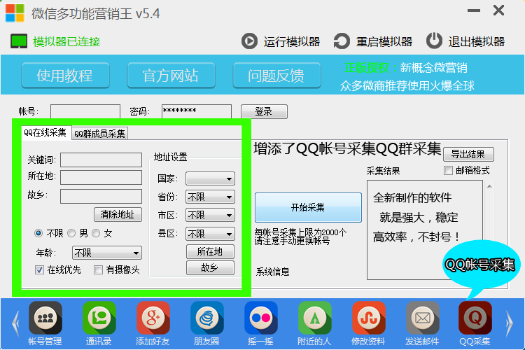The image size is (525, 350).
Task: Expand the 省份 dropdown
Action: click(x=210, y=197)
